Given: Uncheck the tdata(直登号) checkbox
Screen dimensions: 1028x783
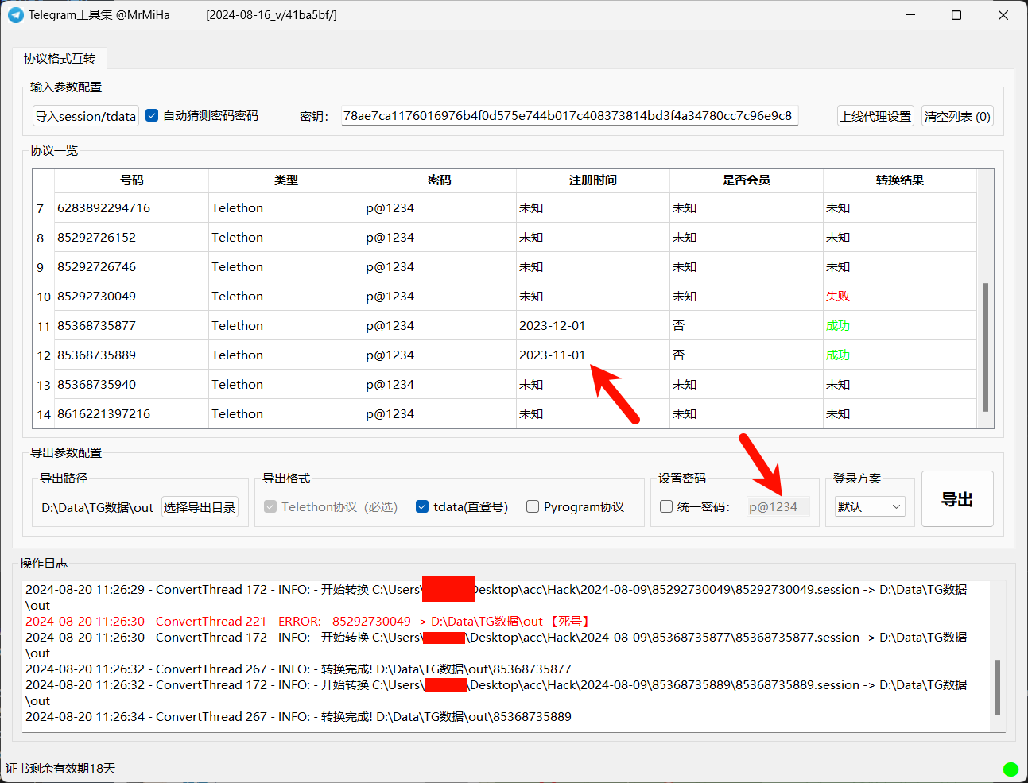Looking at the screenshot, I should click(422, 507).
